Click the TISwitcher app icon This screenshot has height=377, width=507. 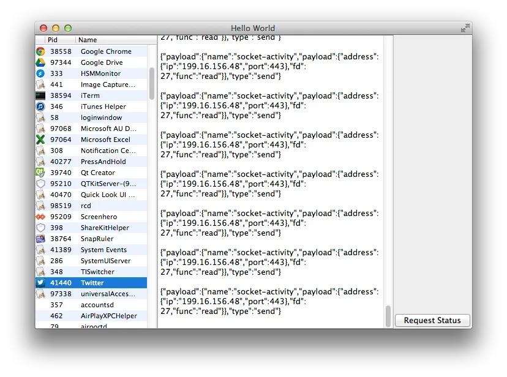click(40, 272)
